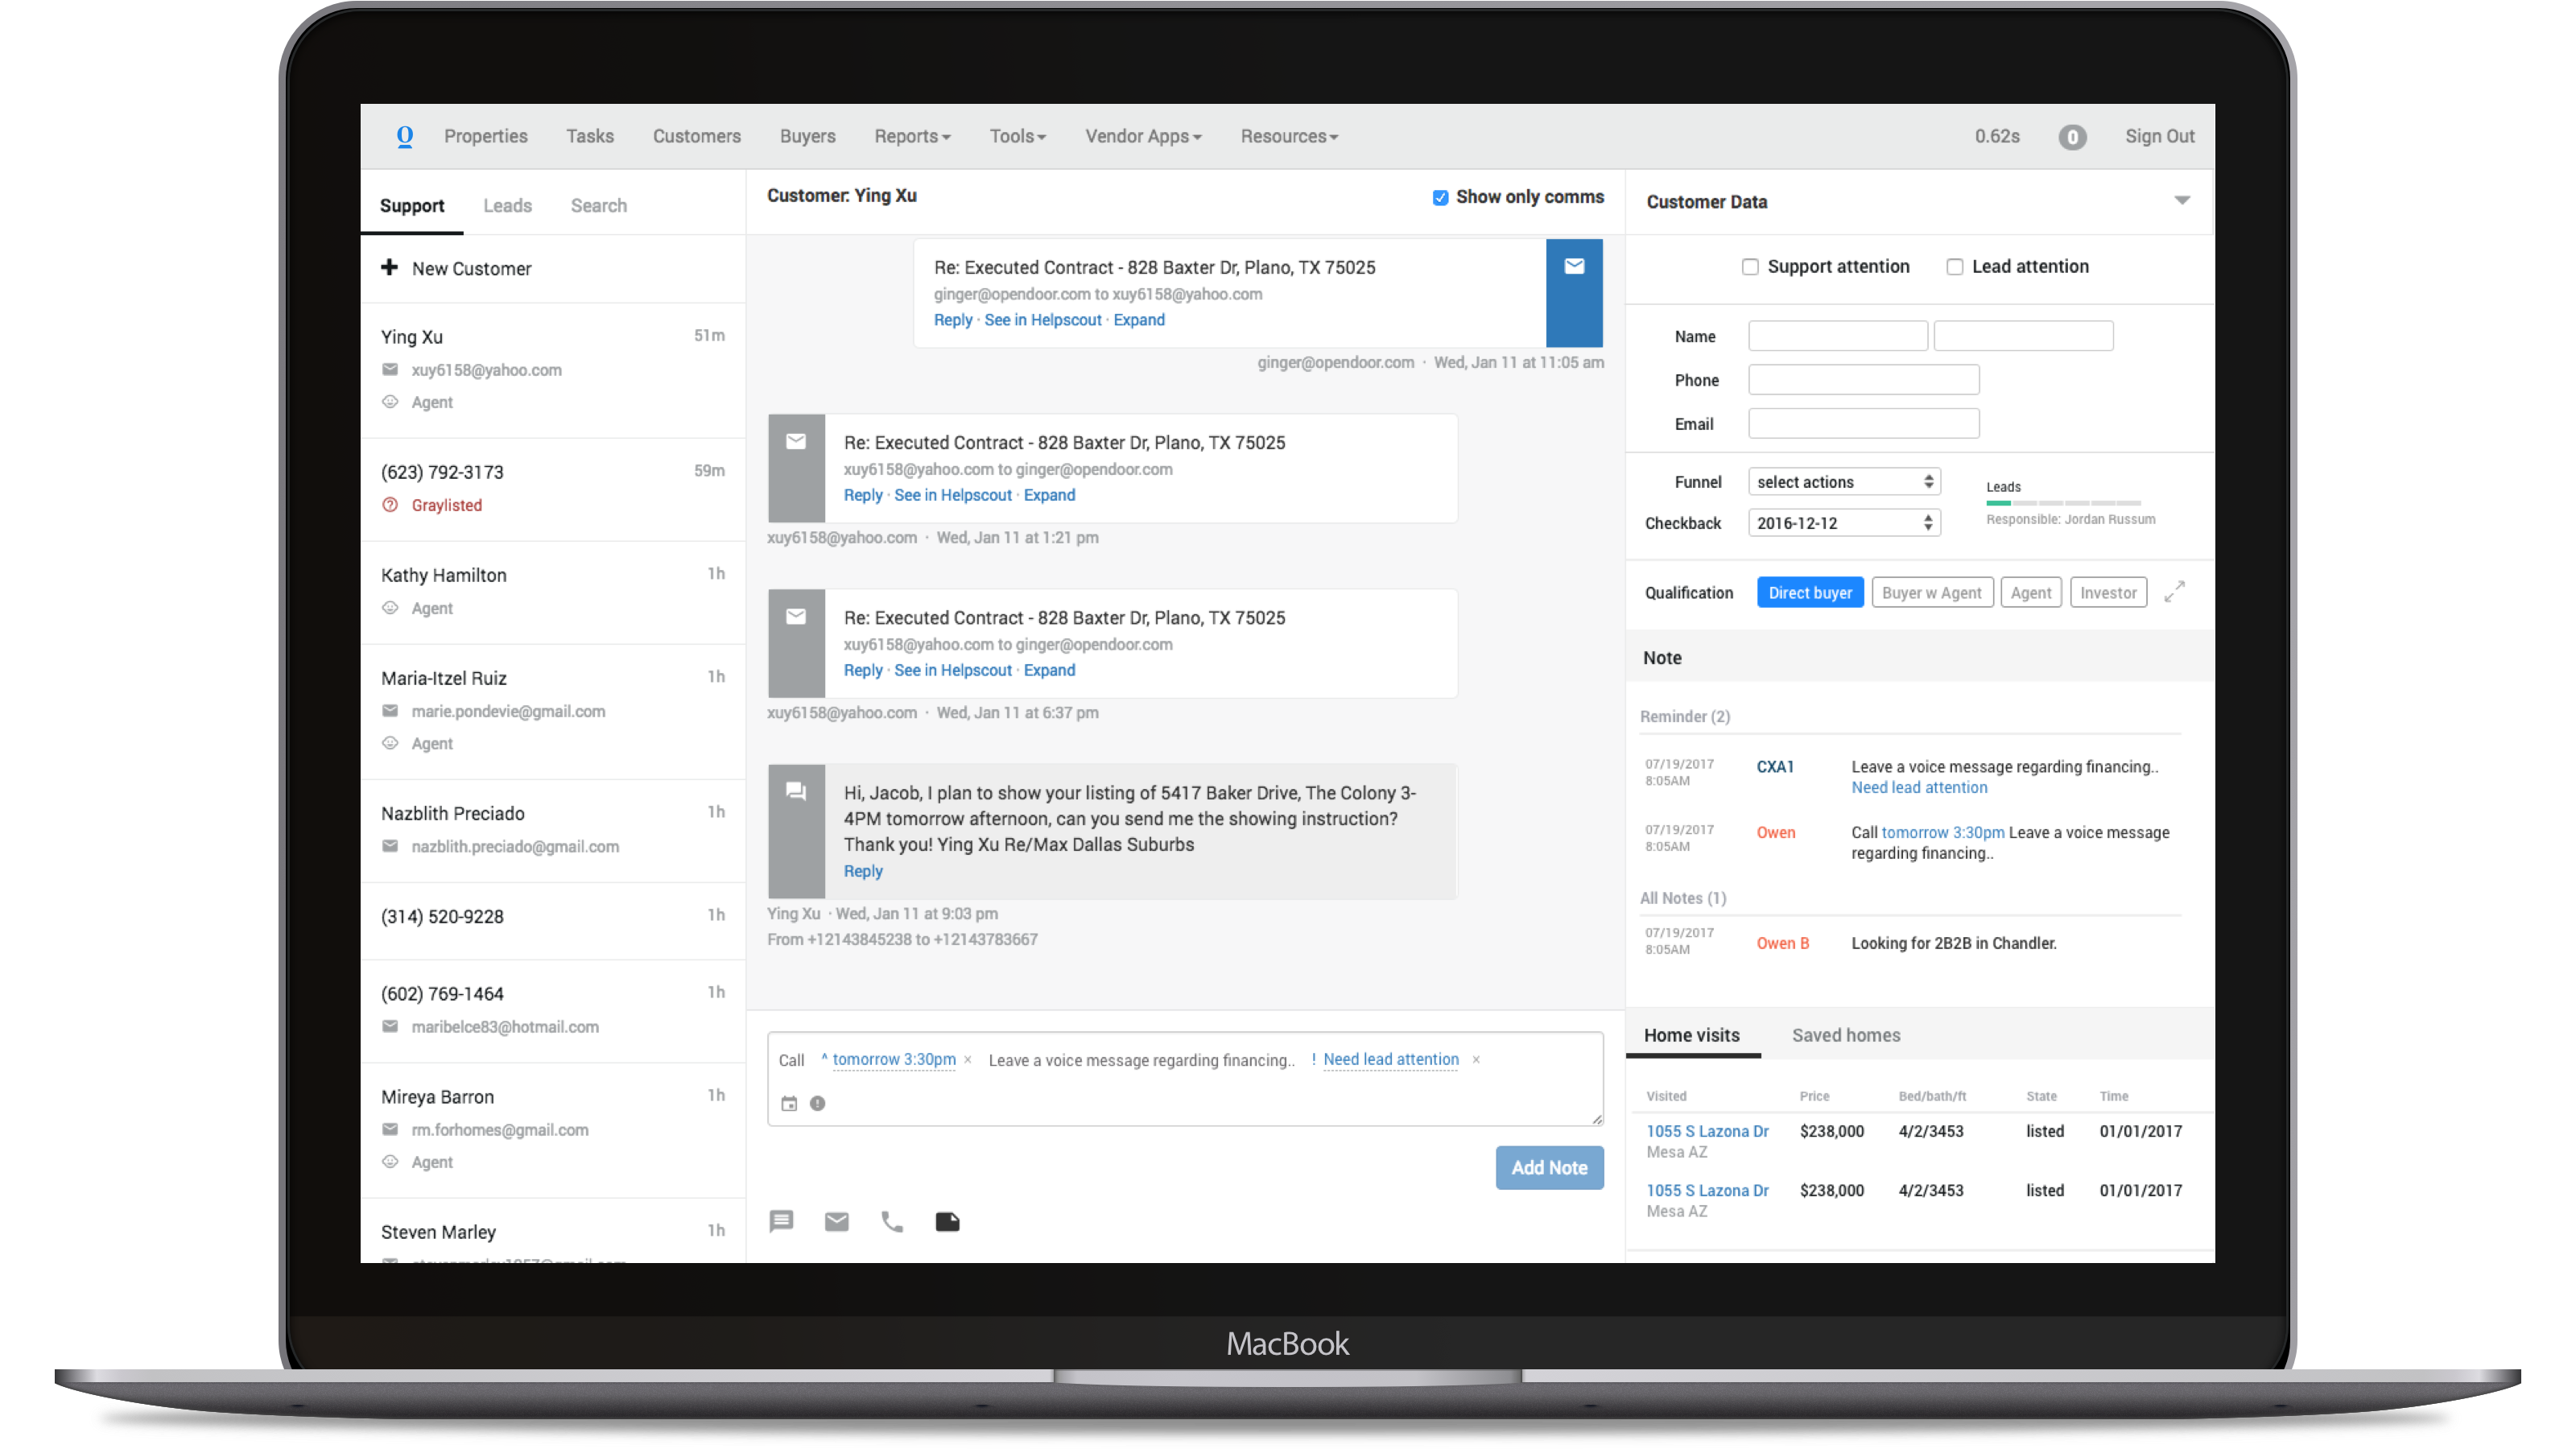
Task: Select the Buyer w Agent qualification
Action: [x=1931, y=593]
